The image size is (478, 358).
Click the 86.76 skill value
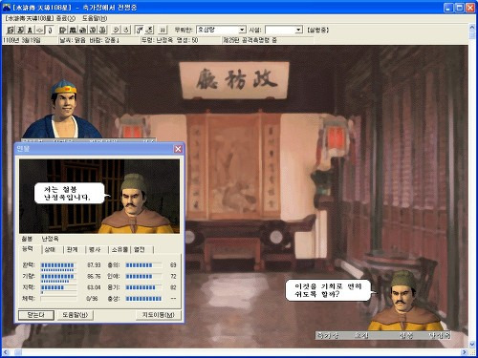94,276
